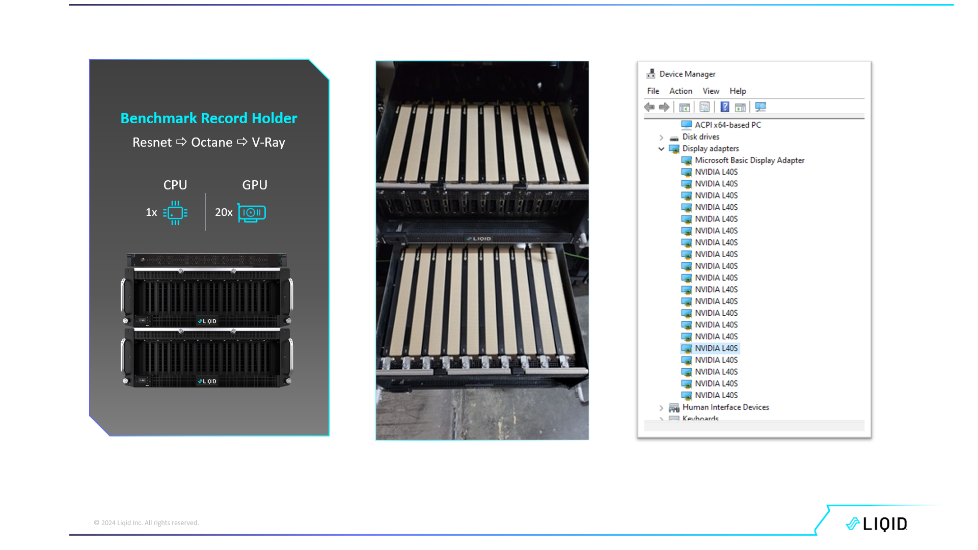Click the Device Manager title text
Viewport: 978px width, 550px height.
tap(687, 74)
